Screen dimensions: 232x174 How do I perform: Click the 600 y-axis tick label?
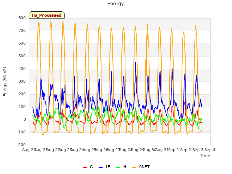[x=22, y=43]
